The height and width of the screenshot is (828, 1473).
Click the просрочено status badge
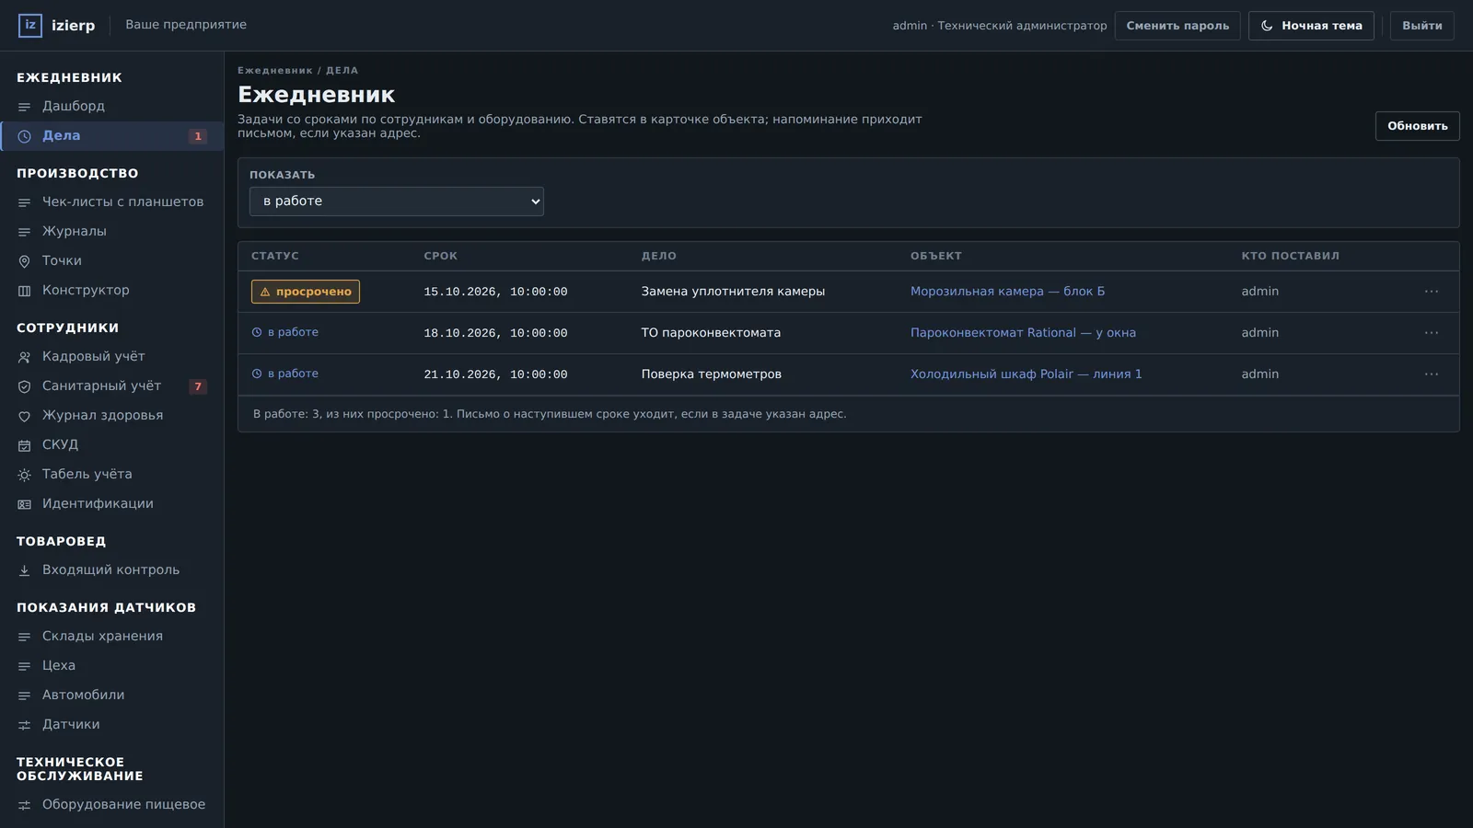pos(306,292)
